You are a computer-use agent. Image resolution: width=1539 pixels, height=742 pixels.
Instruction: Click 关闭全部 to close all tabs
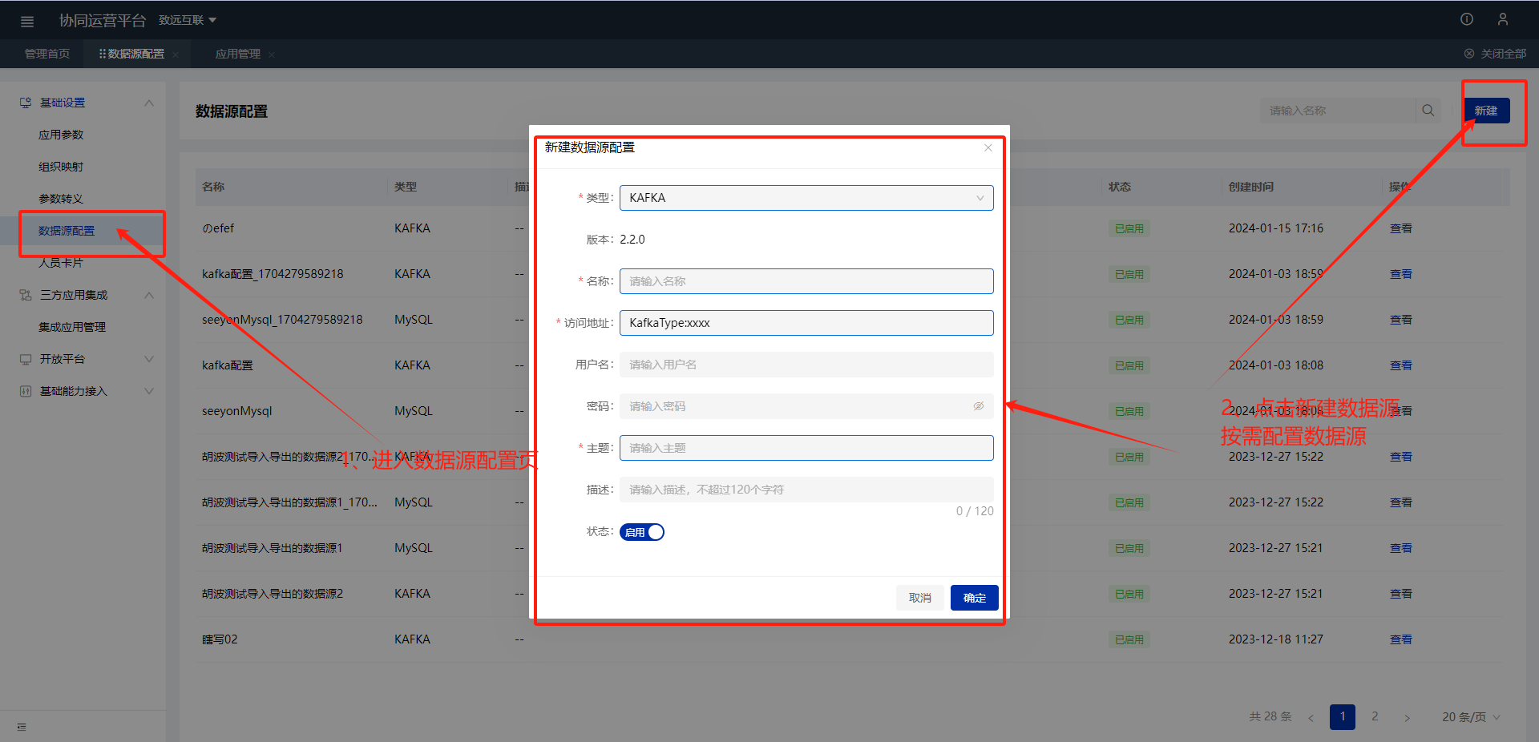pyautogui.click(x=1496, y=54)
